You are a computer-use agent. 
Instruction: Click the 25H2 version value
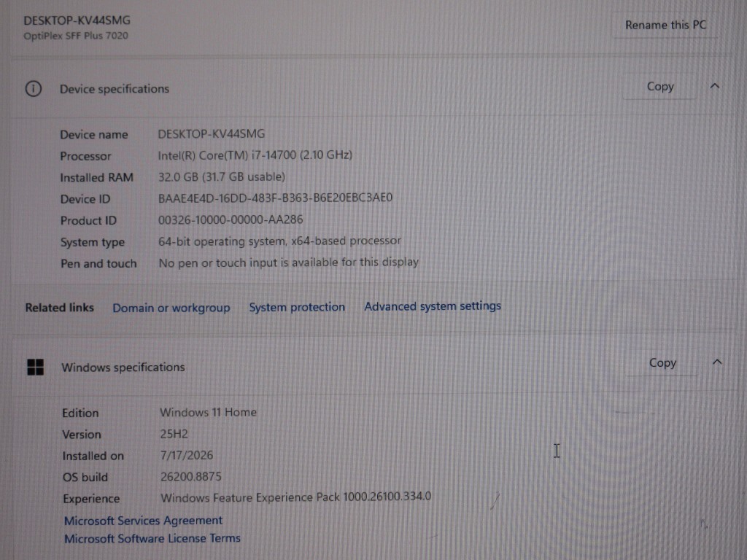coord(174,434)
